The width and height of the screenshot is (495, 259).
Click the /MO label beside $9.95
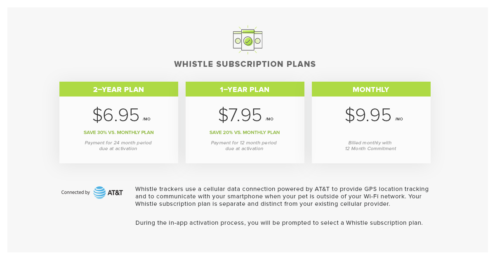[x=399, y=119]
